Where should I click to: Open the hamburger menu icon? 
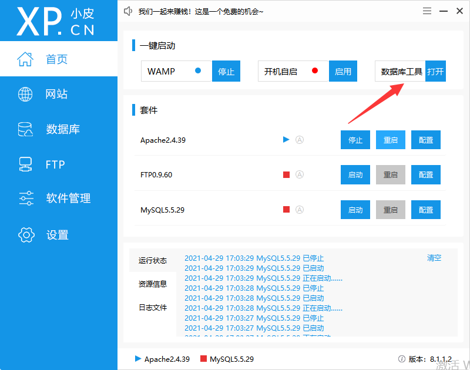427,11
